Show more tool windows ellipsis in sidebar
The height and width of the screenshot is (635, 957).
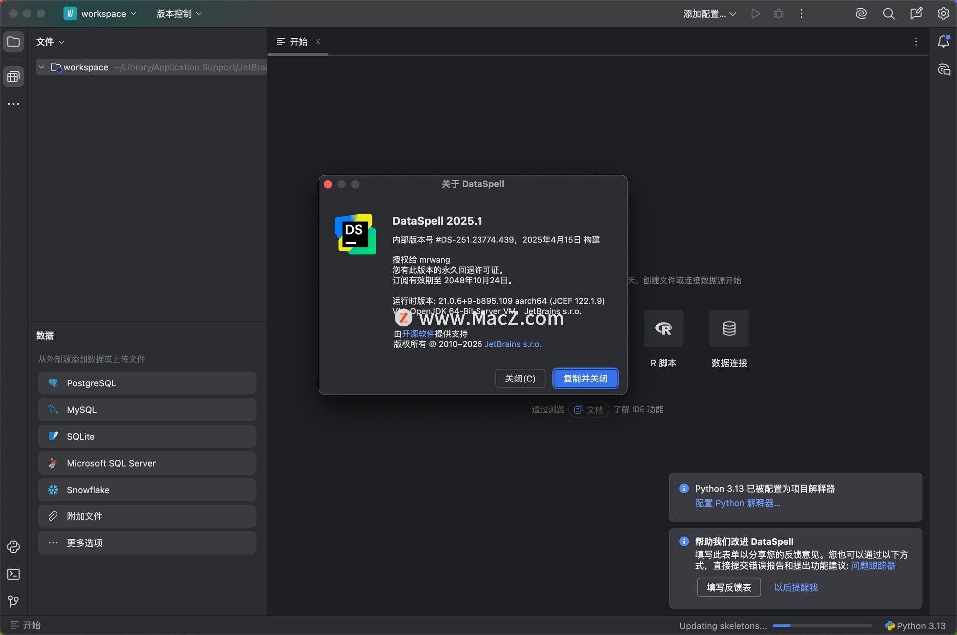tap(13, 104)
